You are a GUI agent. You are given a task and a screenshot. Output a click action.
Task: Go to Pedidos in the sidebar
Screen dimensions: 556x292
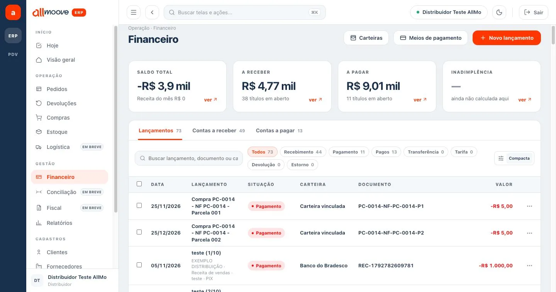69,89
